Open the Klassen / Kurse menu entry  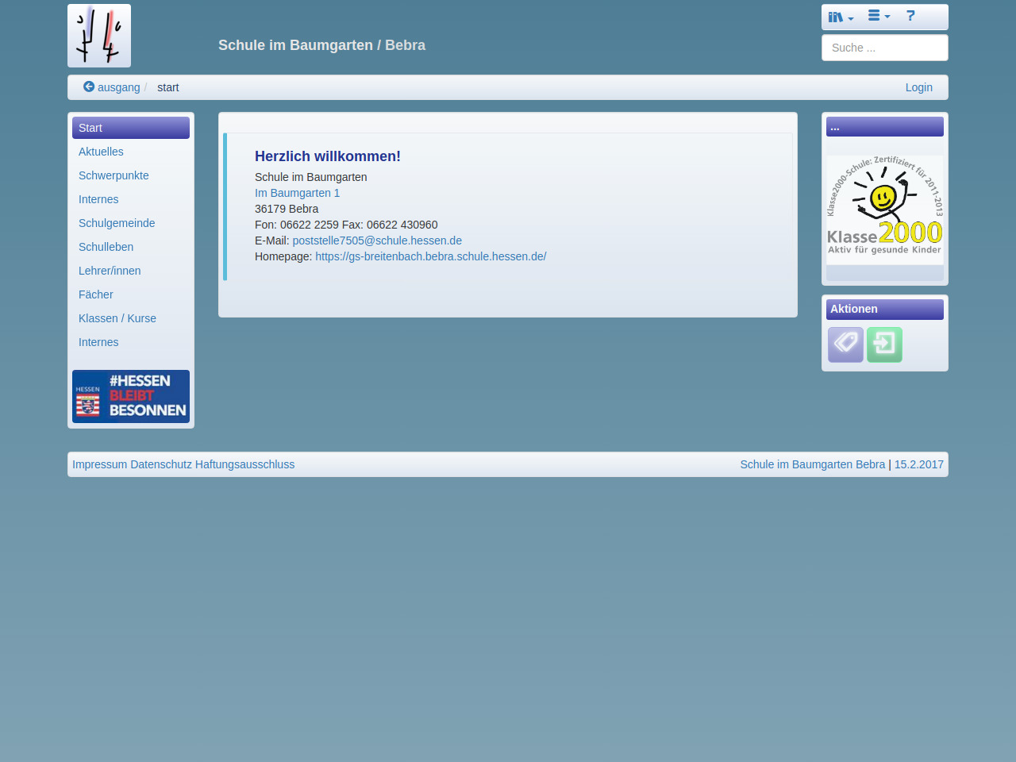117,318
